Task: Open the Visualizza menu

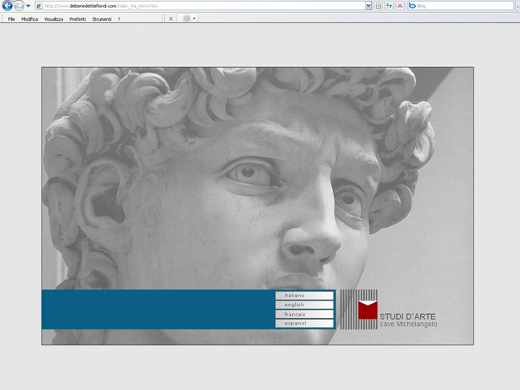Action: [x=54, y=19]
